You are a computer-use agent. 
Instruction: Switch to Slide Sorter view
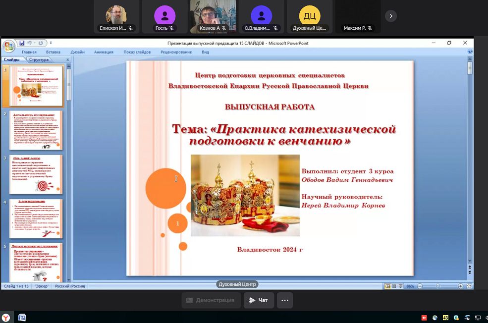point(394,286)
